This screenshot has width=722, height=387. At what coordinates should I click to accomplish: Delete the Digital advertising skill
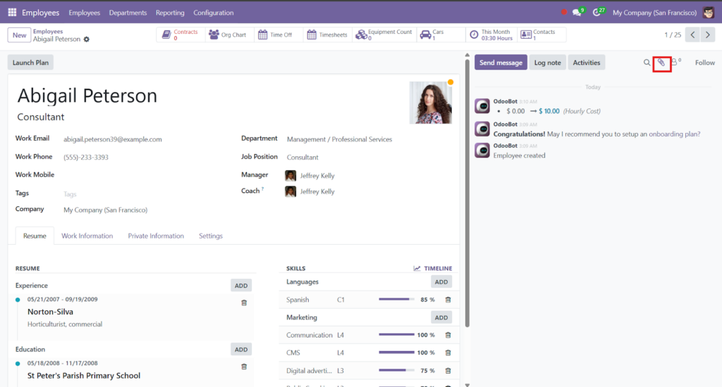[x=448, y=370]
